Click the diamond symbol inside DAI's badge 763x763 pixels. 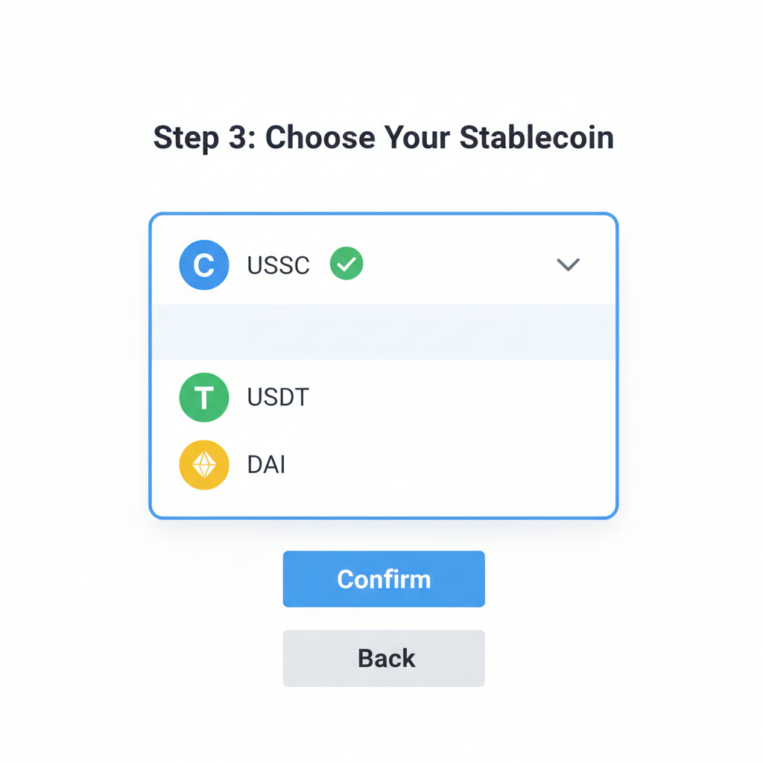coord(203,464)
